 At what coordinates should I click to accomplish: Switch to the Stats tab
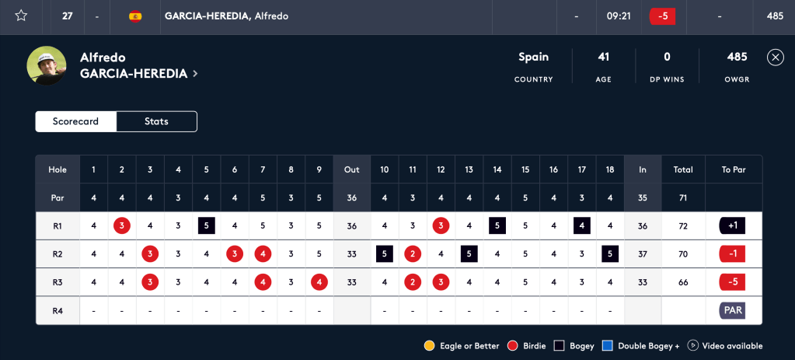156,121
